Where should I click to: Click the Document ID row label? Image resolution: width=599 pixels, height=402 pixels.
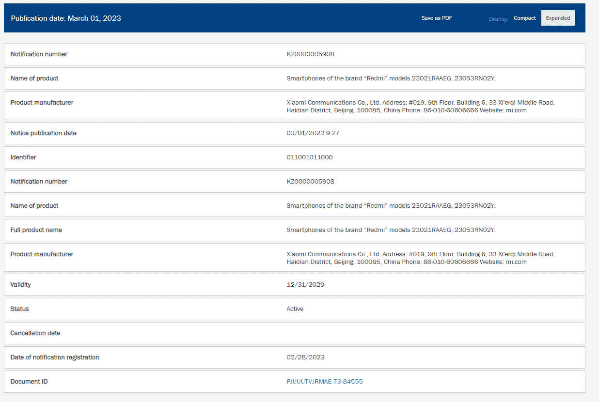pyautogui.click(x=29, y=382)
